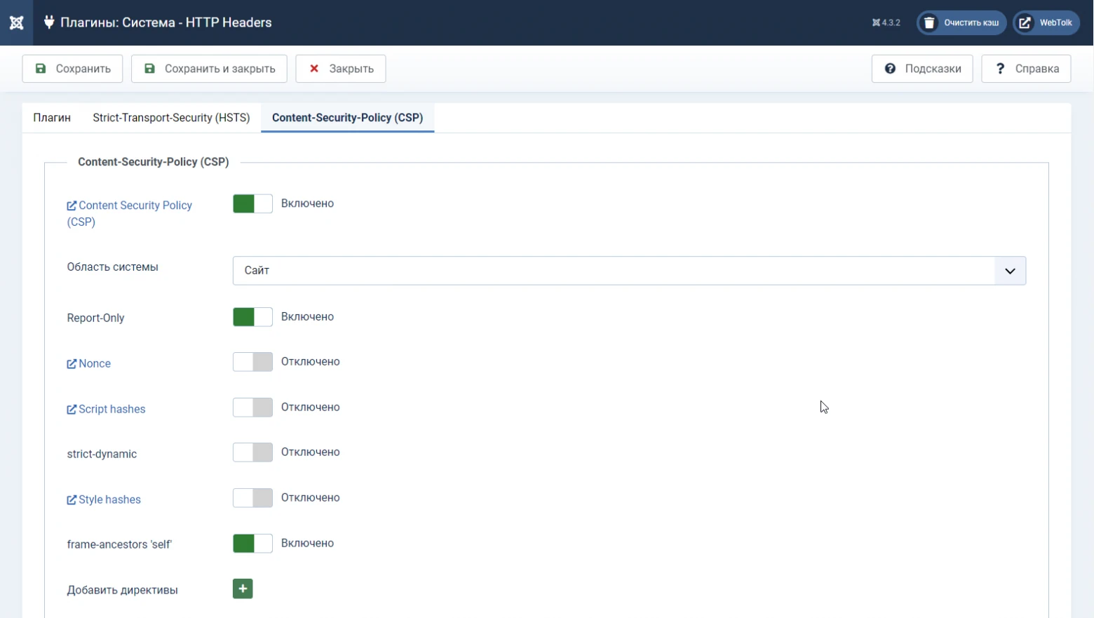1094x618 pixels.
Task: Switch to the Strict-Transport-Security (HSTS) tab
Action: pyautogui.click(x=171, y=118)
